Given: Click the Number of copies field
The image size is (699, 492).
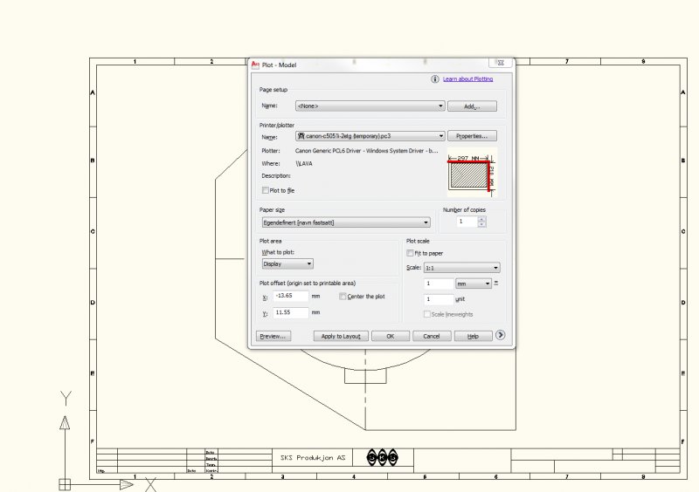Looking at the screenshot, I should pyautogui.click(x=467, y=222).
